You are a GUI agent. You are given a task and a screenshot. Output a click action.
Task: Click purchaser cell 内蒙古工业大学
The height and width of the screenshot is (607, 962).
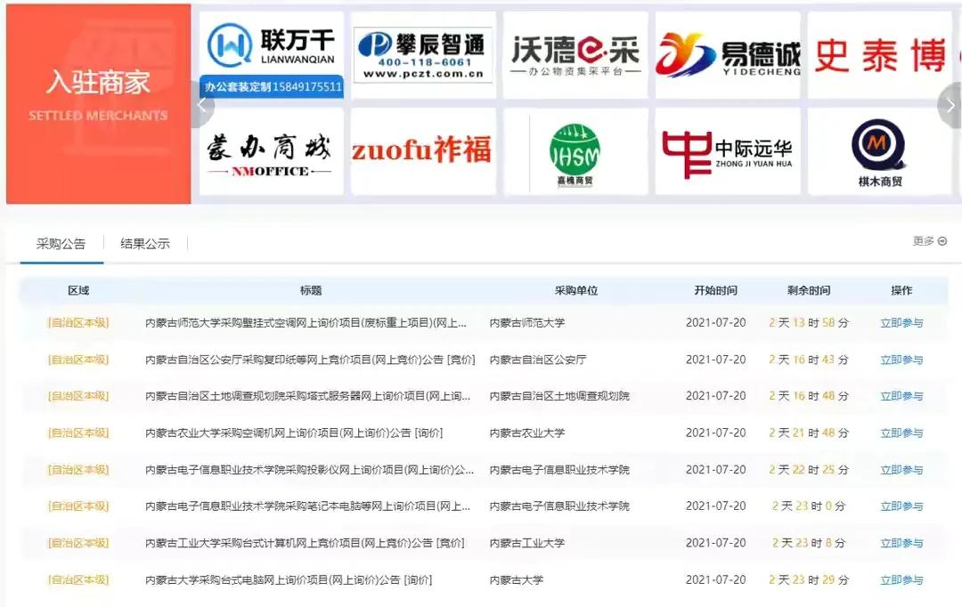pos(527,543)
